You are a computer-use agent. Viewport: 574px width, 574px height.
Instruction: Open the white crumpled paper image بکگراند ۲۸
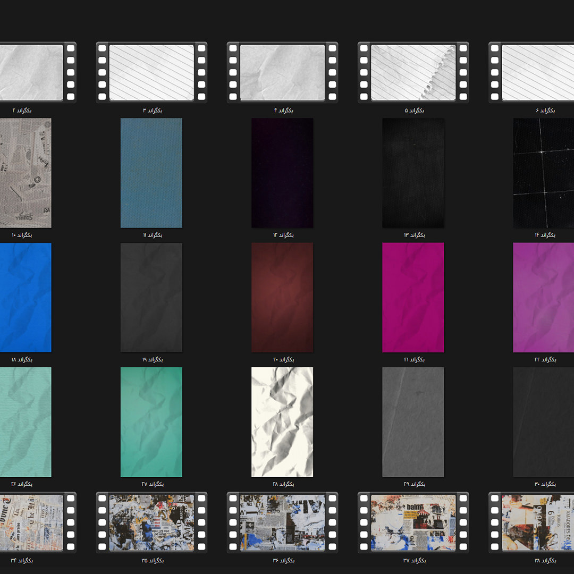coord(282,422)
